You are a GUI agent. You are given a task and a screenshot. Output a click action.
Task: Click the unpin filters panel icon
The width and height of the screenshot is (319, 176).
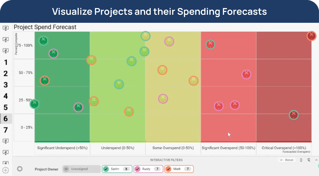(309, 160)
